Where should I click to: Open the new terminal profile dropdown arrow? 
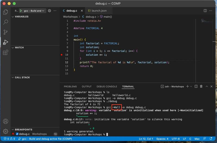click(191, 87)
